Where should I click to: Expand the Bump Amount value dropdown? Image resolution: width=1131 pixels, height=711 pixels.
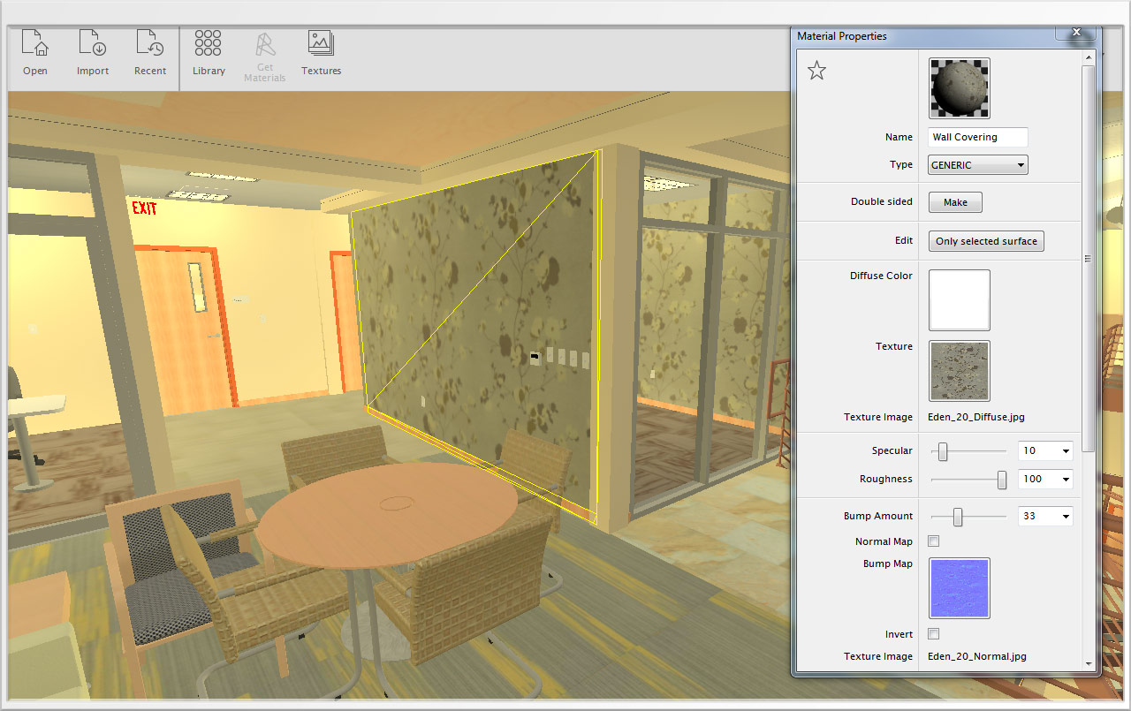[1044, 515]
